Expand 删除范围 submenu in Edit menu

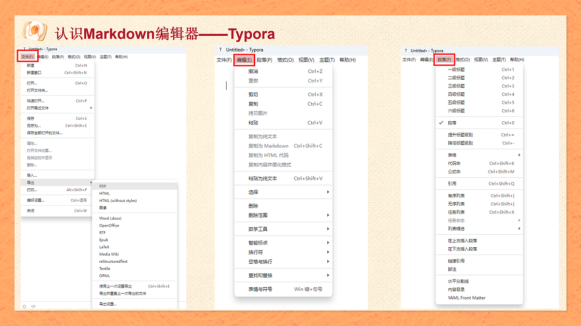[283, 215]
